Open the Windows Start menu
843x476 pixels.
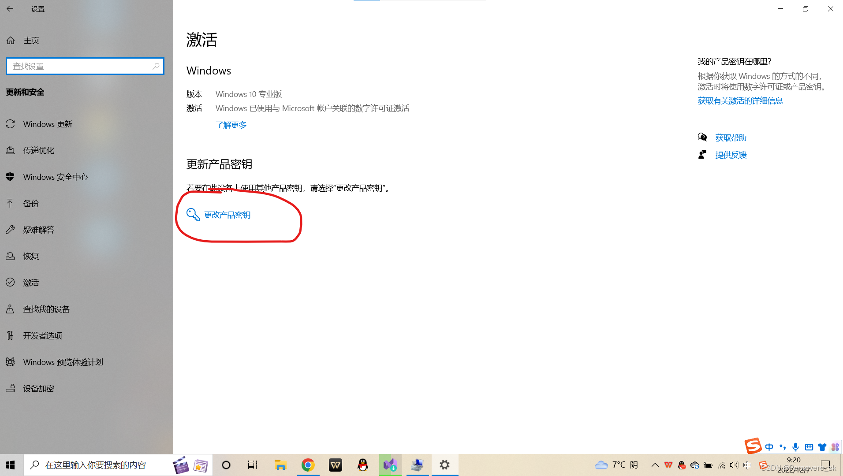pos(10,465)
